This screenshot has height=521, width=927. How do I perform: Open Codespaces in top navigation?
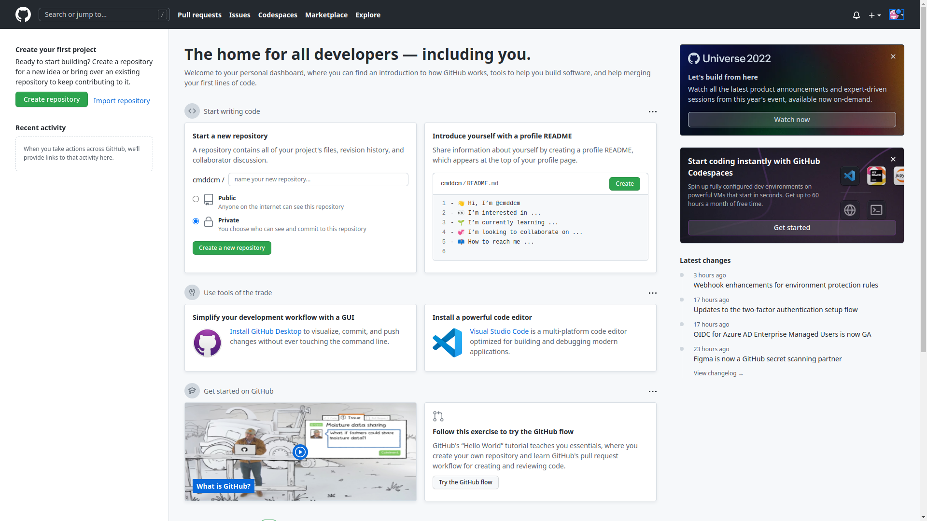pos(278,15)
